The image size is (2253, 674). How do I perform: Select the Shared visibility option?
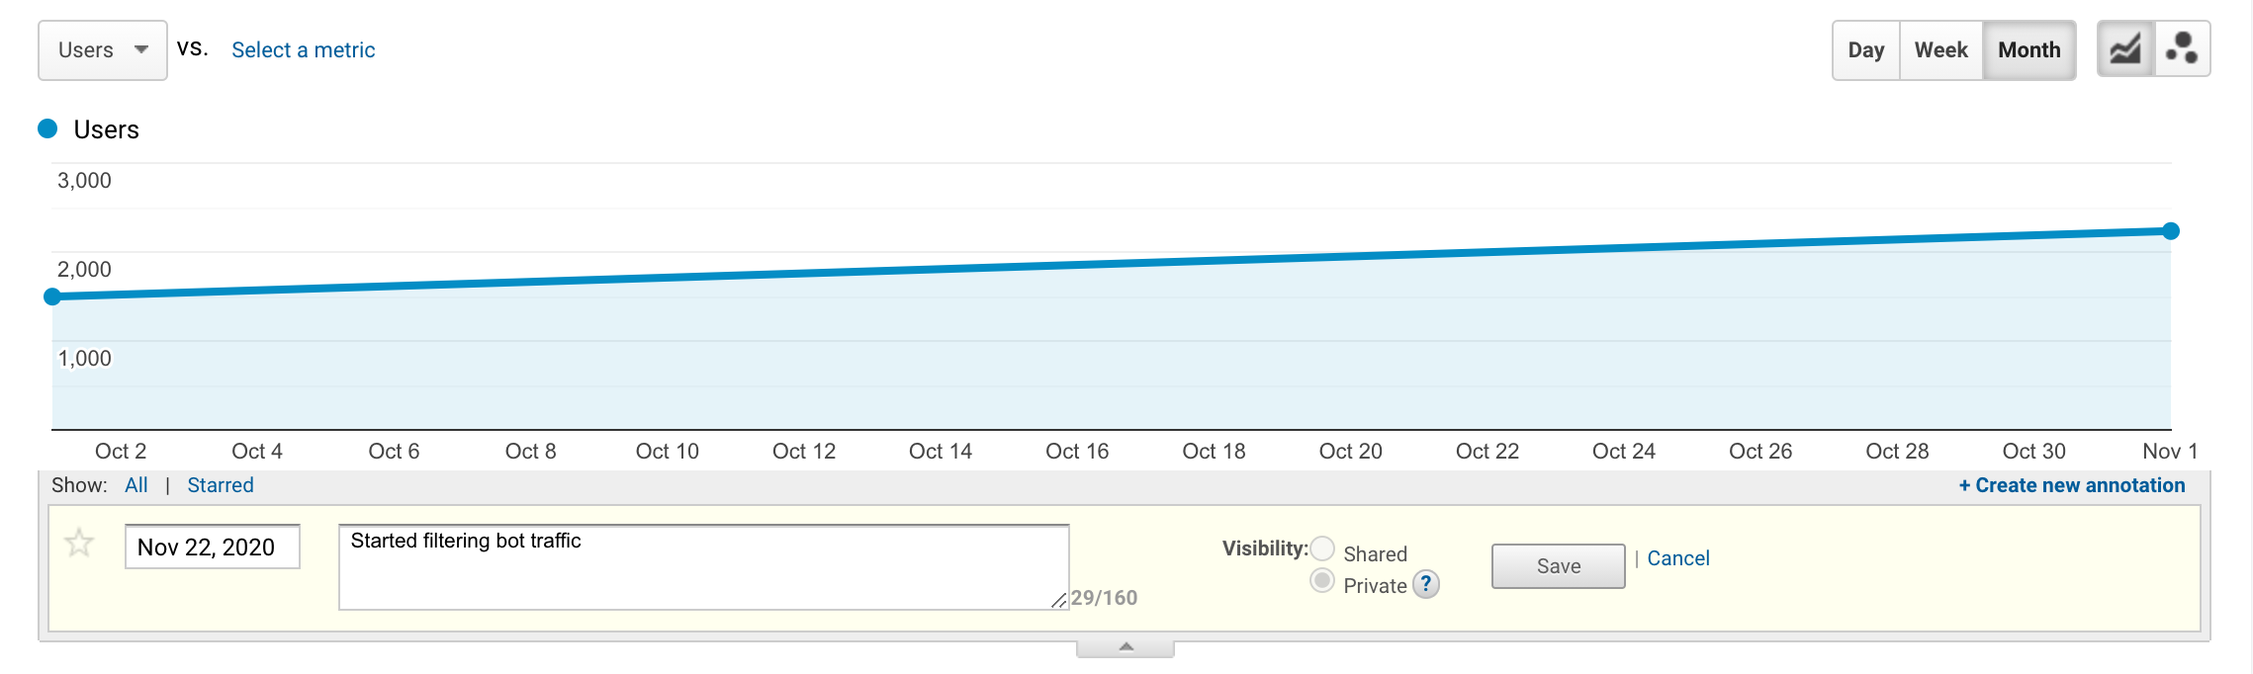tap(1322, 548)
